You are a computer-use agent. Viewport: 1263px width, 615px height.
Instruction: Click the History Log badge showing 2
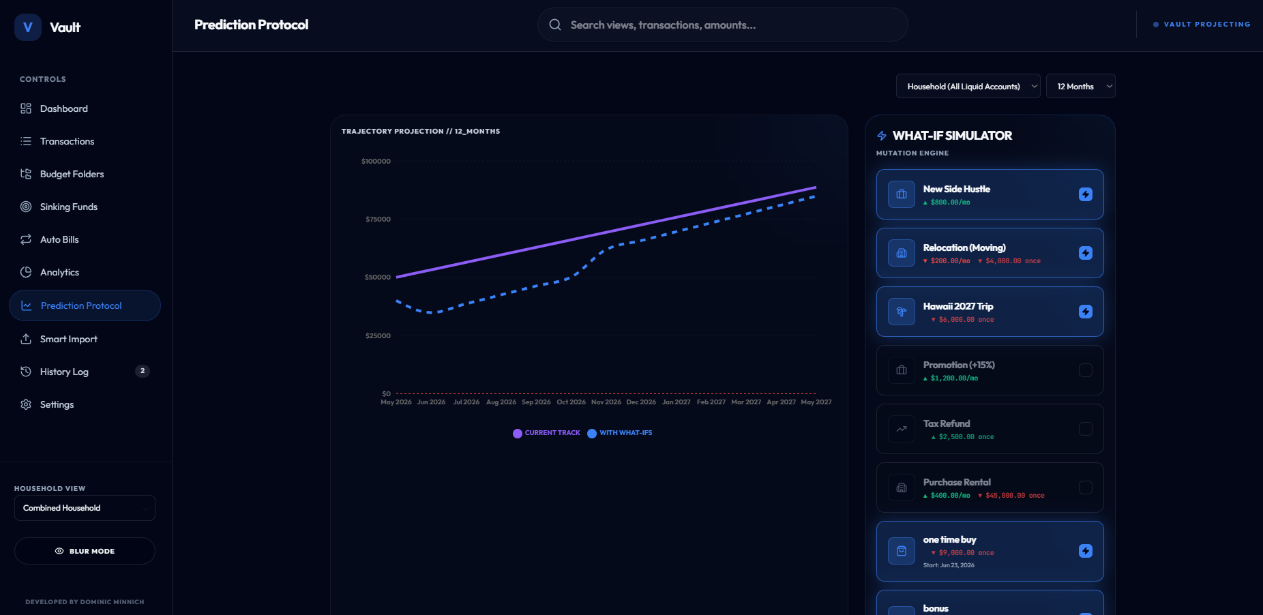[x=142, y=371]
